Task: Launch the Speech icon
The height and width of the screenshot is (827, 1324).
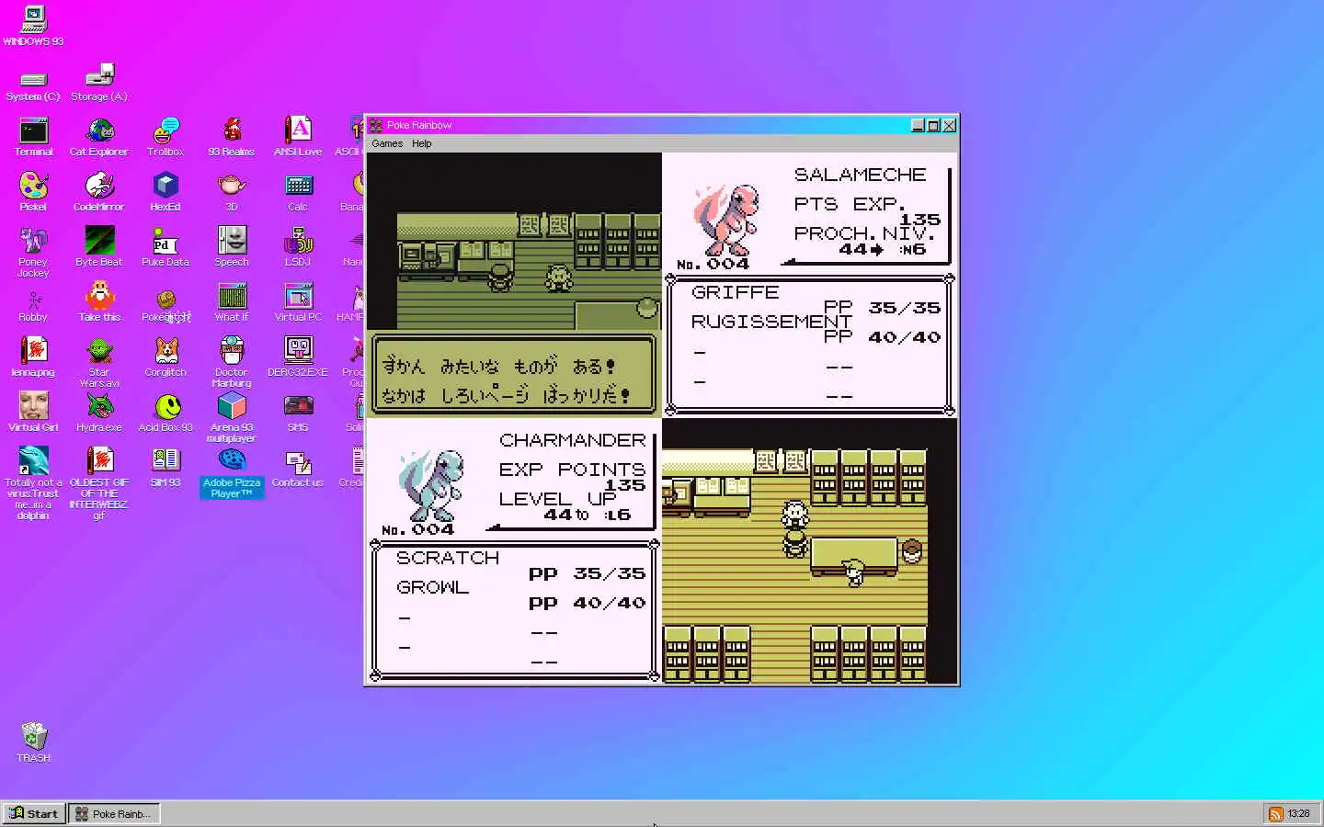Action: tap(232, 248)
